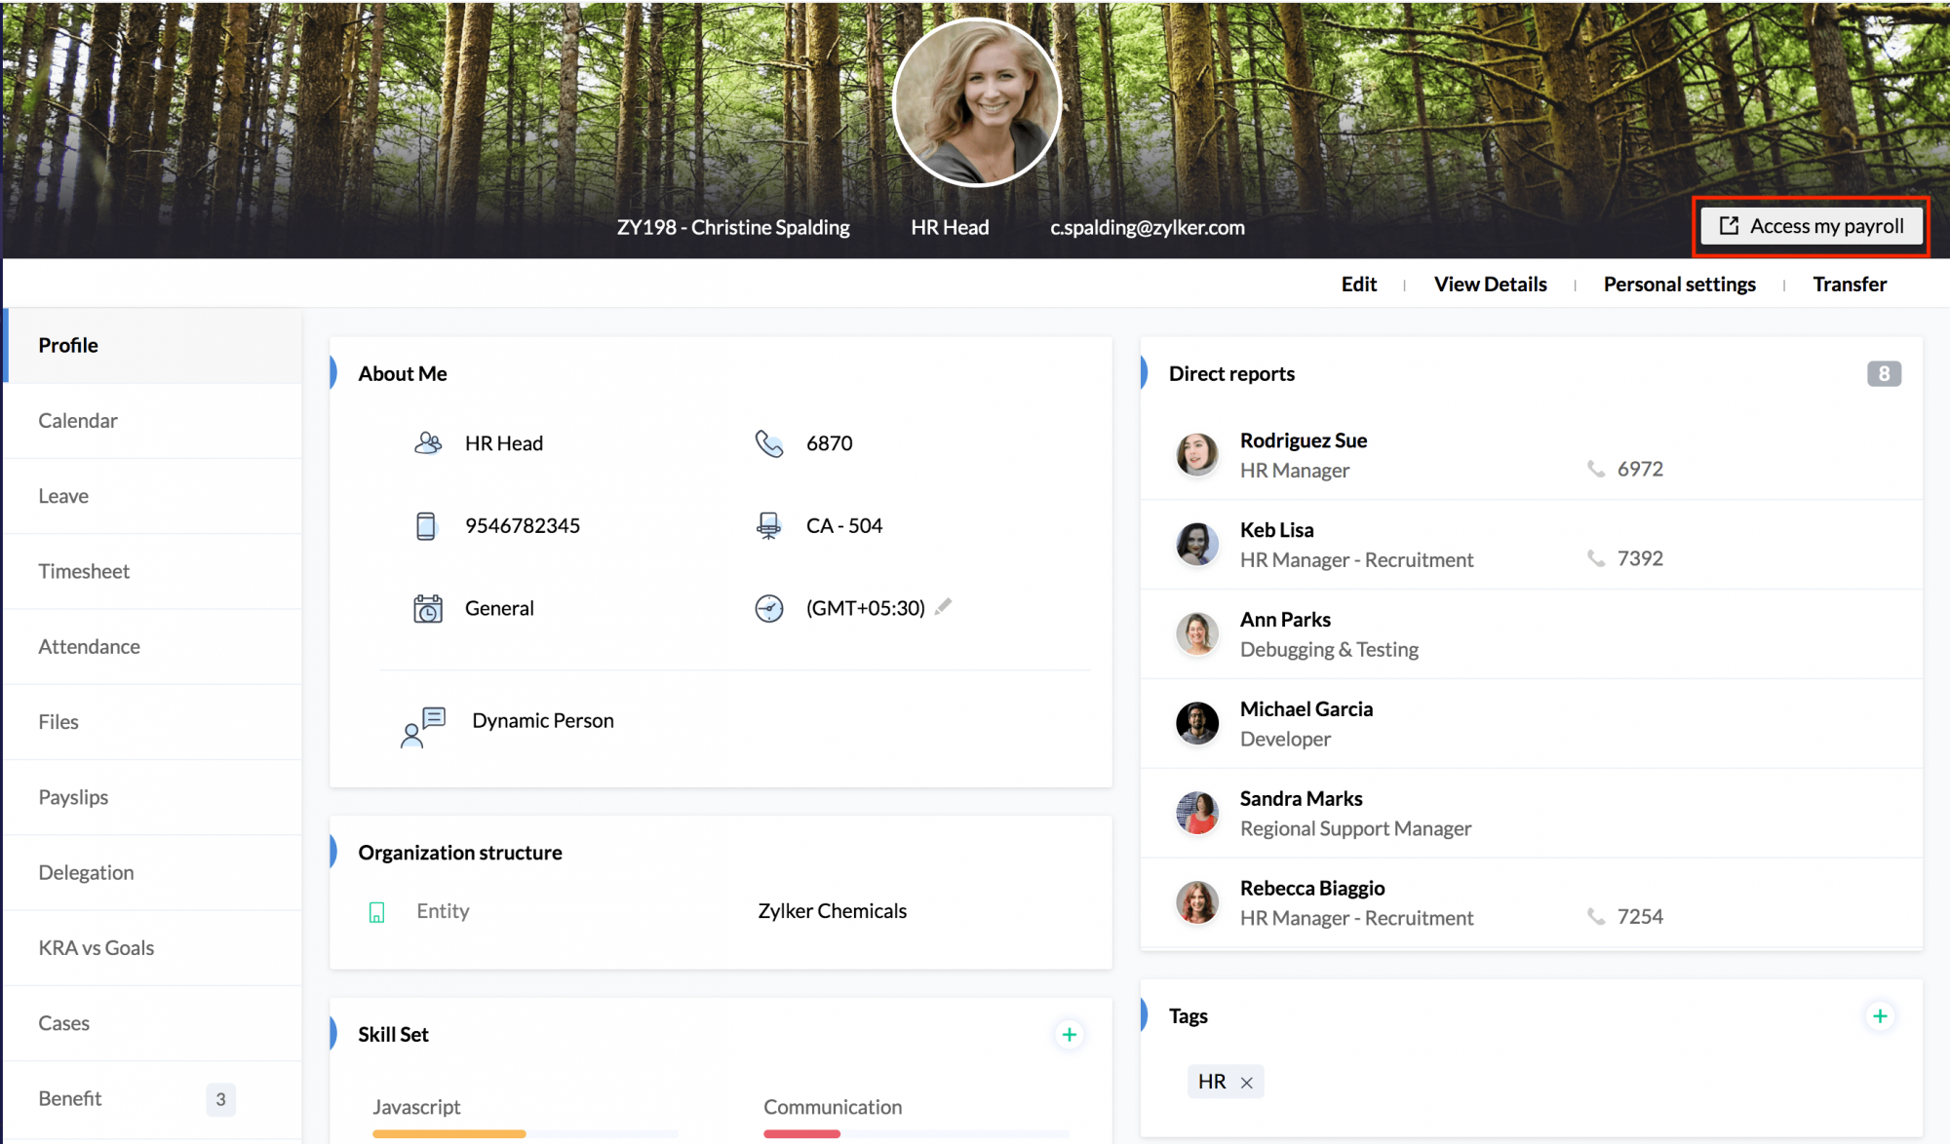This screenshot has width=1950, height=1144.
Task: Click the Javascript skill progress bar
Action: tap(525, 1133)
